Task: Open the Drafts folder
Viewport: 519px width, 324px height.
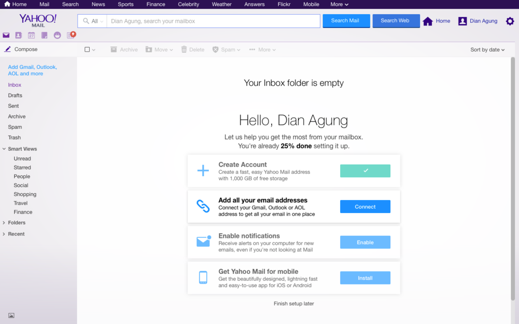Action: point(15,95)
